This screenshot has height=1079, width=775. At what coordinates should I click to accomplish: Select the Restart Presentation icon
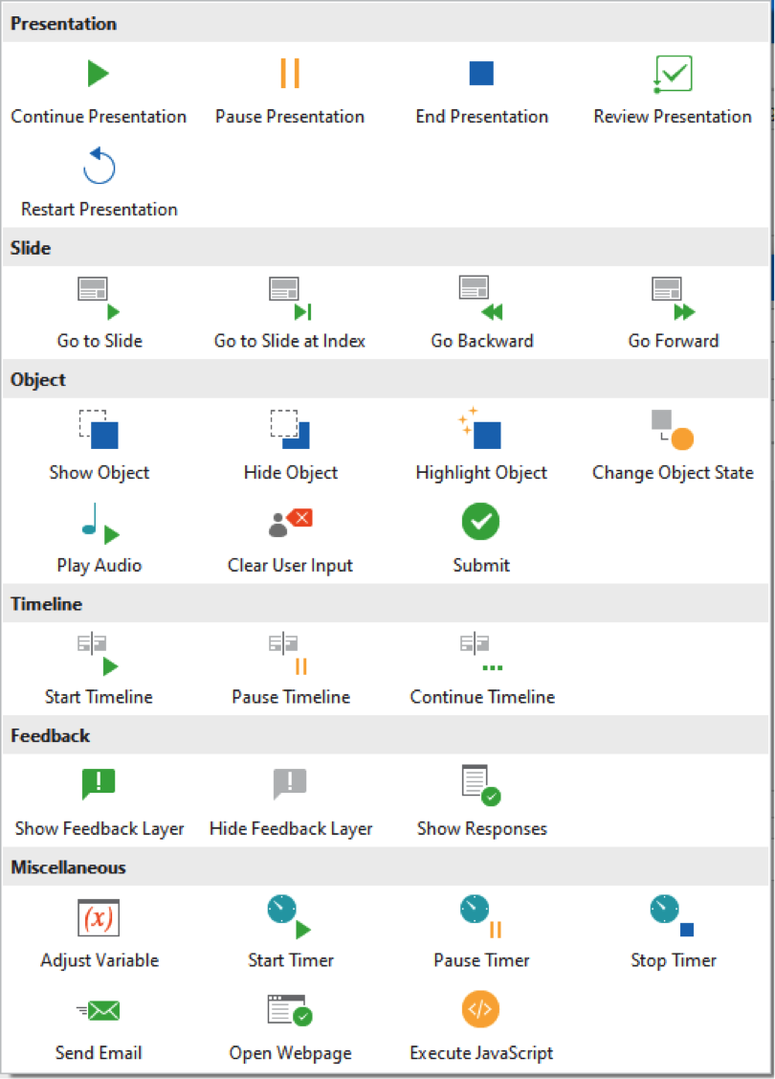pyautogui.click(x=99, y=167)
